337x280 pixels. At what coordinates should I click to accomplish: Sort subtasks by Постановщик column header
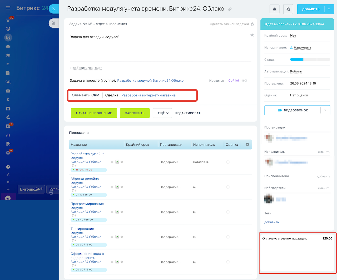point(171,145)
